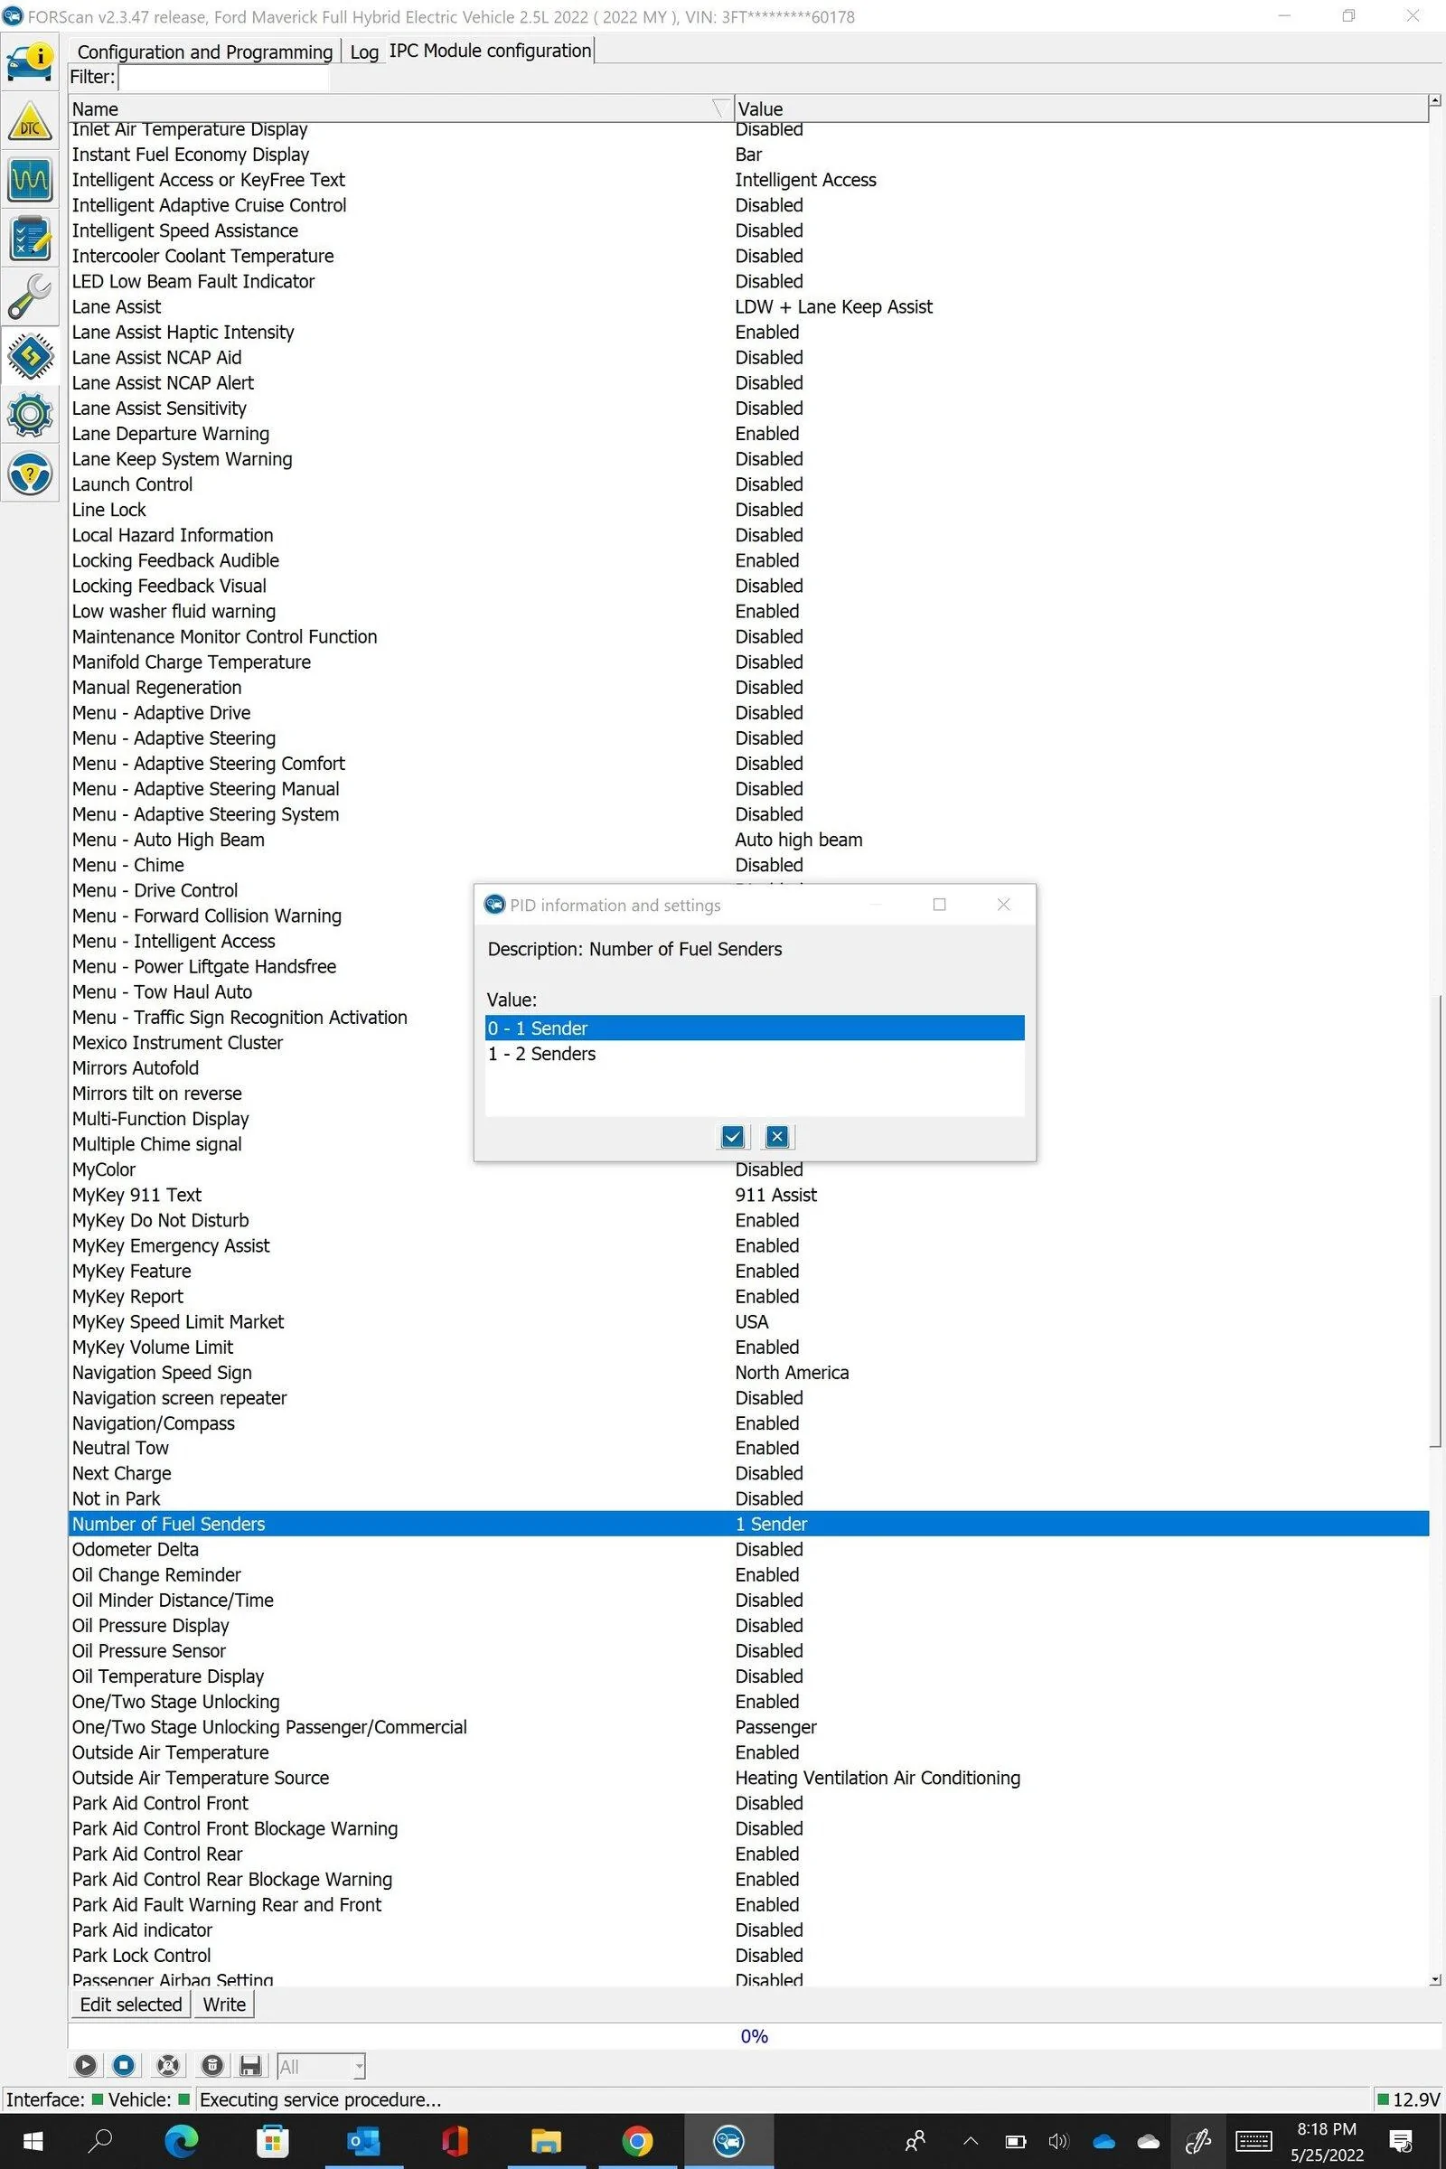Open the People icon in system tray
Screen dimensions: 1446x2169
coord(915,2140)
